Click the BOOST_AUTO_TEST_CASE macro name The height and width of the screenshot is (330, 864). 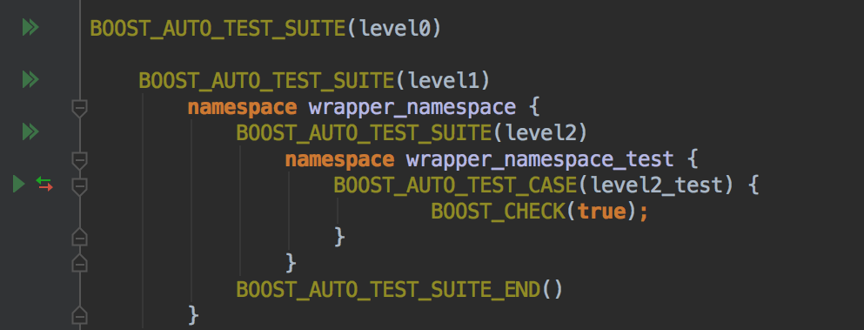pos(455,185)
